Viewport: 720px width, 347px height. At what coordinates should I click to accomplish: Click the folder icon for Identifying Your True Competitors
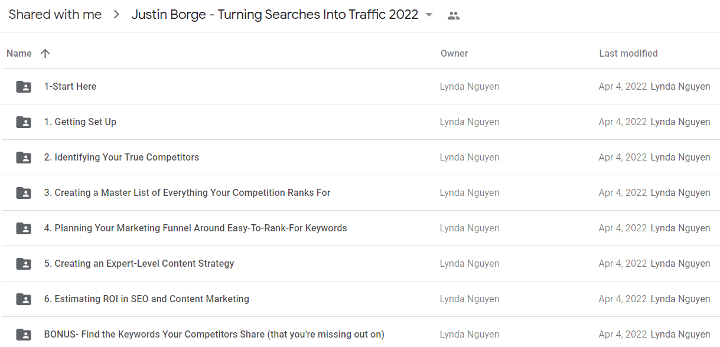[24, 158]
